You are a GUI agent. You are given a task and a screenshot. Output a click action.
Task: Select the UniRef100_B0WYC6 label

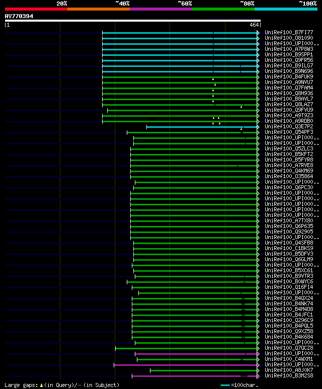click(x=289, y=282)
